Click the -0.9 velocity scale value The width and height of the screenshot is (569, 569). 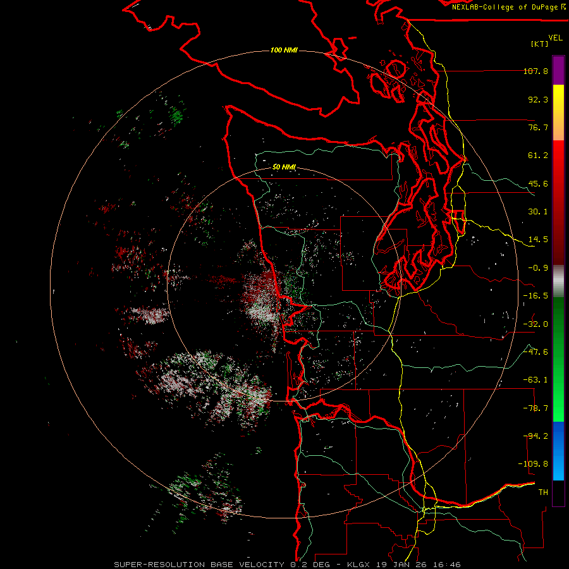click(x=538, y=268)
